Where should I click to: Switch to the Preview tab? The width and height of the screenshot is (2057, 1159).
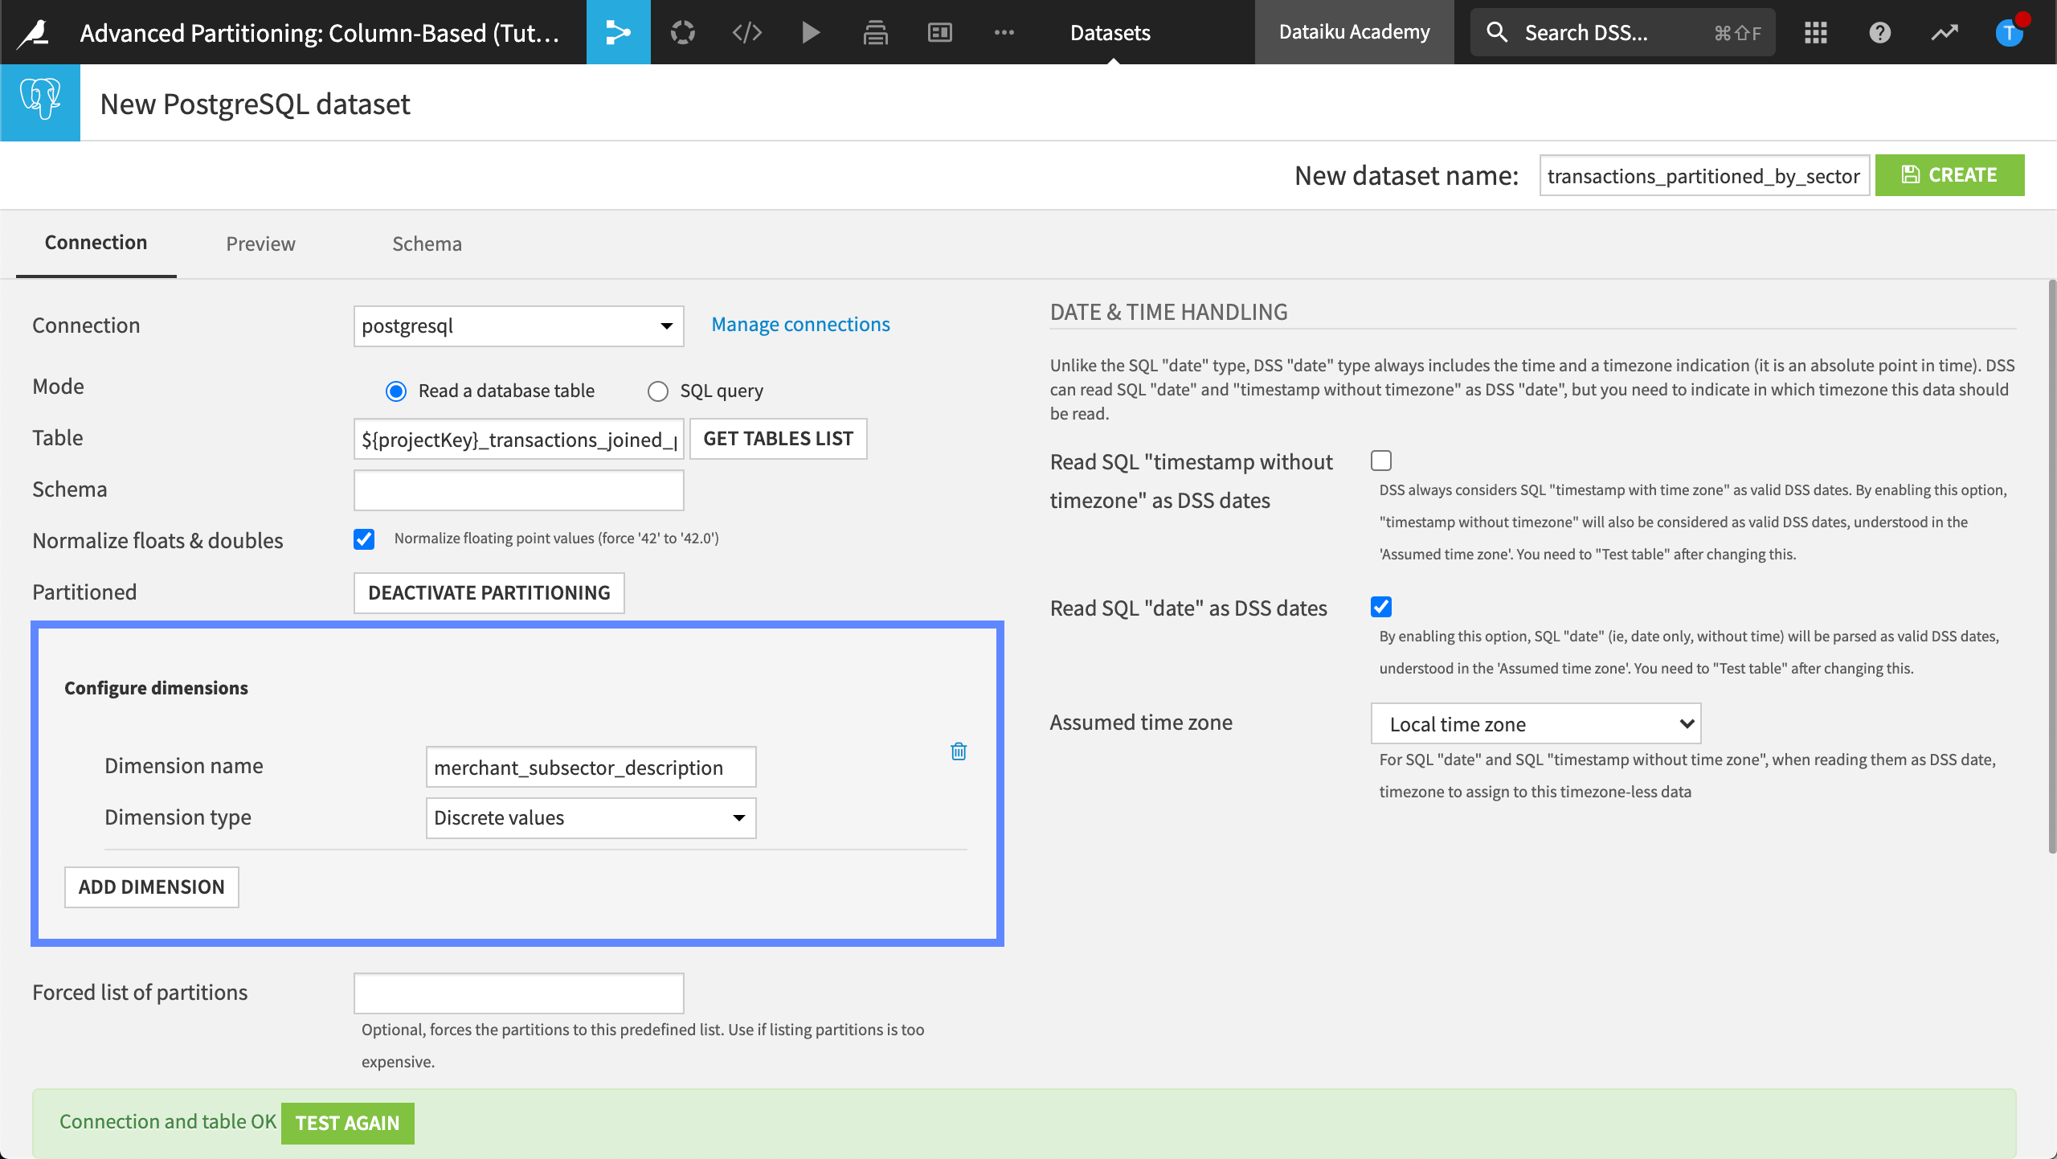[x=260, y=244]
